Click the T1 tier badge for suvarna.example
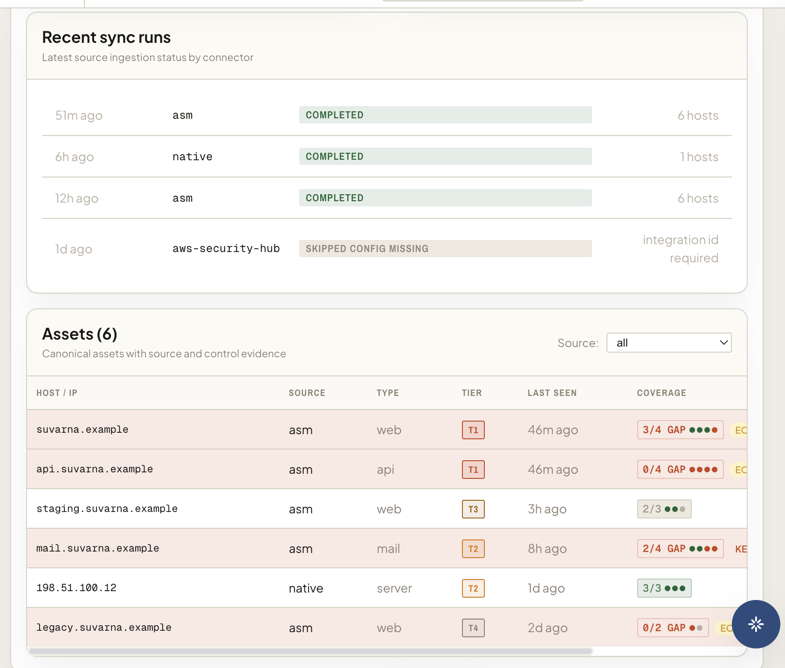The image size is (785, 668). [x=473, y=430]
